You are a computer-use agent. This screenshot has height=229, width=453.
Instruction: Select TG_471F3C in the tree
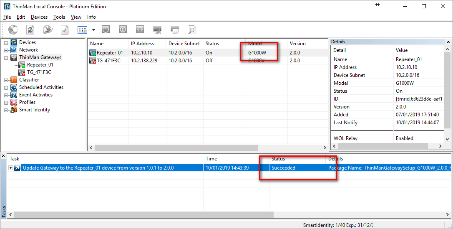pyautogui.click(x=39, y=72)
